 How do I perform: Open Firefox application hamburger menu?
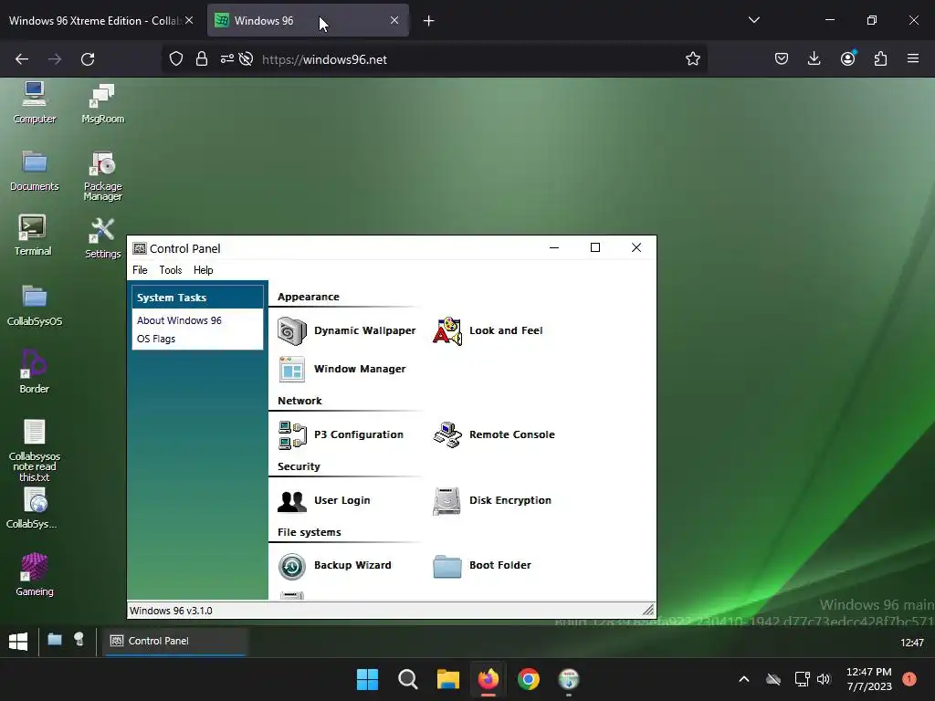coord(912,58)
